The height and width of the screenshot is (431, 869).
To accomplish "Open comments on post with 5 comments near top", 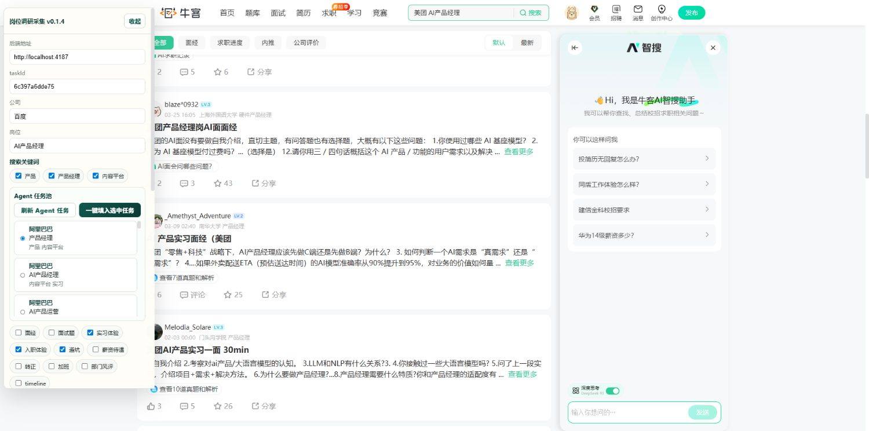I will point(187,72).
